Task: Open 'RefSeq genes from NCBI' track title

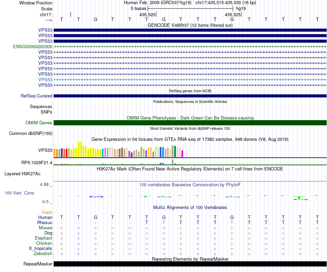Action: 190,91
